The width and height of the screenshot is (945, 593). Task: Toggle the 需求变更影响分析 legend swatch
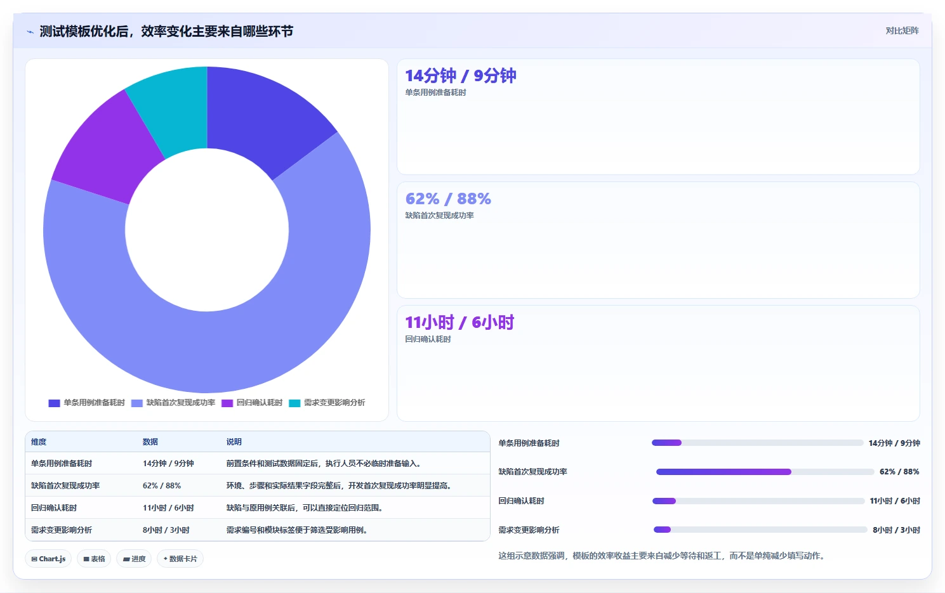pyautogui.click(x=294, y=403)
